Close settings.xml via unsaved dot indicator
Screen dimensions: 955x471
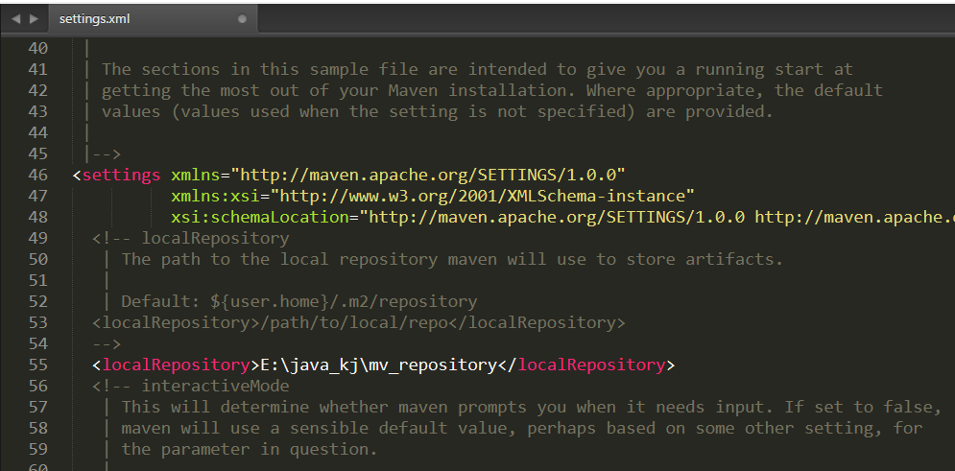tap(243, 19)
